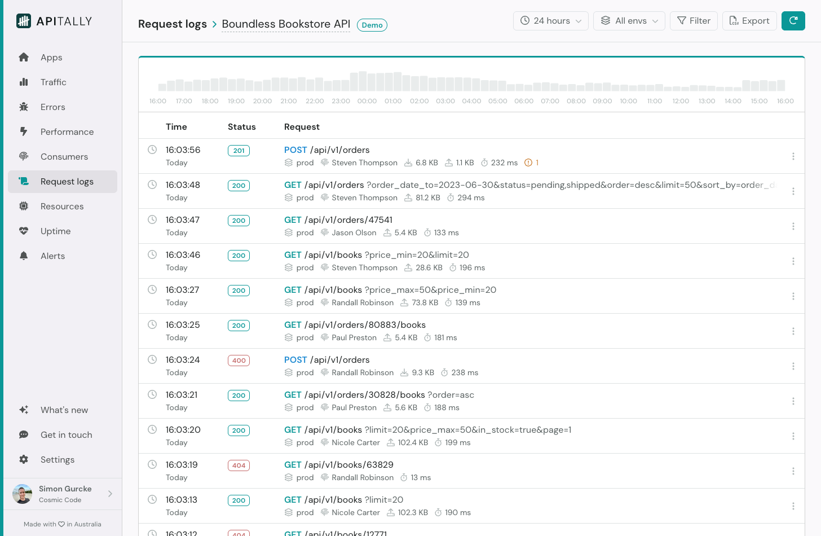
Task: Click the Alerts bell icon
Action: 24,256
